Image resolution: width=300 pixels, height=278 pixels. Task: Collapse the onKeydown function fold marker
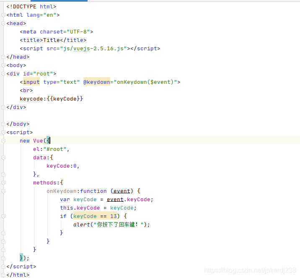click(3, 191)
